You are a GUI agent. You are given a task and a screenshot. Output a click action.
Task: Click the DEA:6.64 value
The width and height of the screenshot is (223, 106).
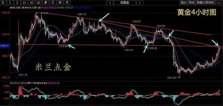pos(42,83)
